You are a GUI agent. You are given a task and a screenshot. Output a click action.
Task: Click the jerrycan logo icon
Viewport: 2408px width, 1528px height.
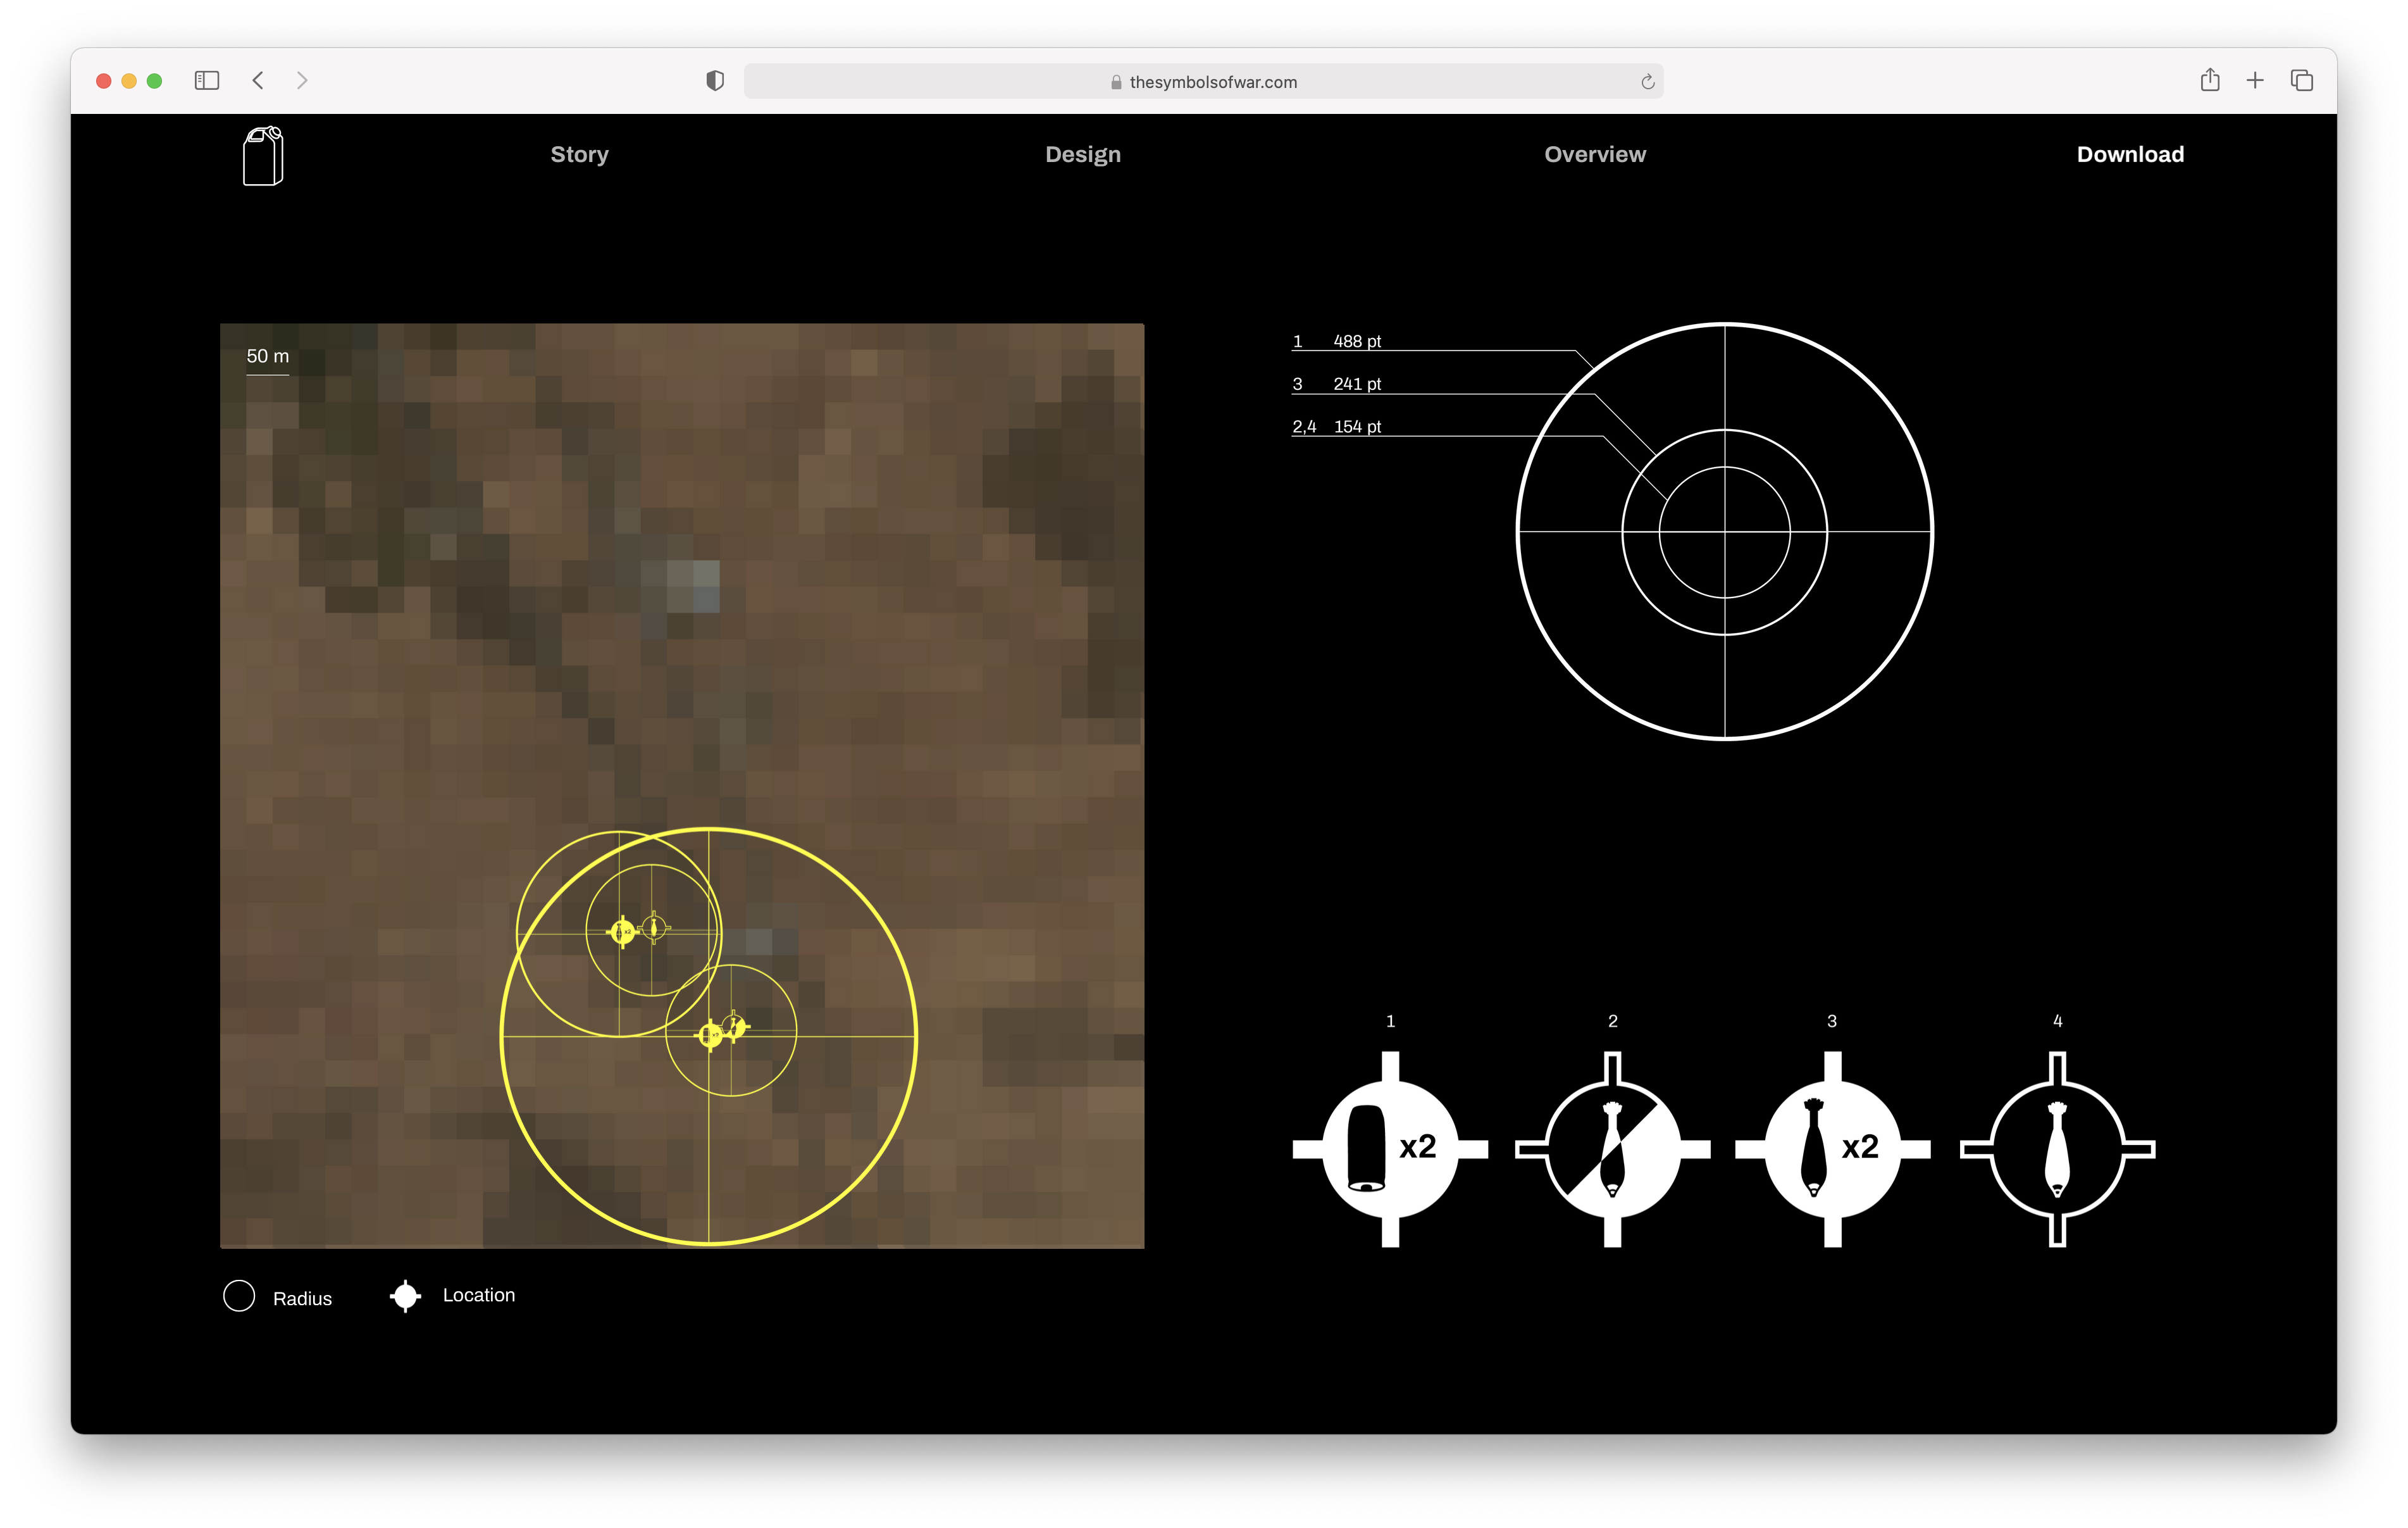point(263,156)
